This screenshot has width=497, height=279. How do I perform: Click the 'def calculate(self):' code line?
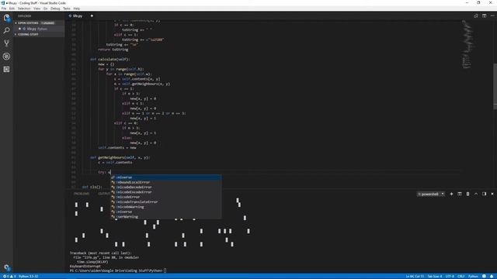click(109, 59)
